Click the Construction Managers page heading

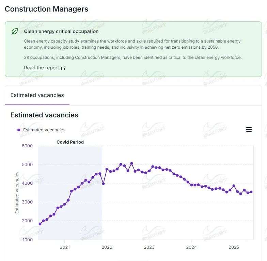(46, 9)
